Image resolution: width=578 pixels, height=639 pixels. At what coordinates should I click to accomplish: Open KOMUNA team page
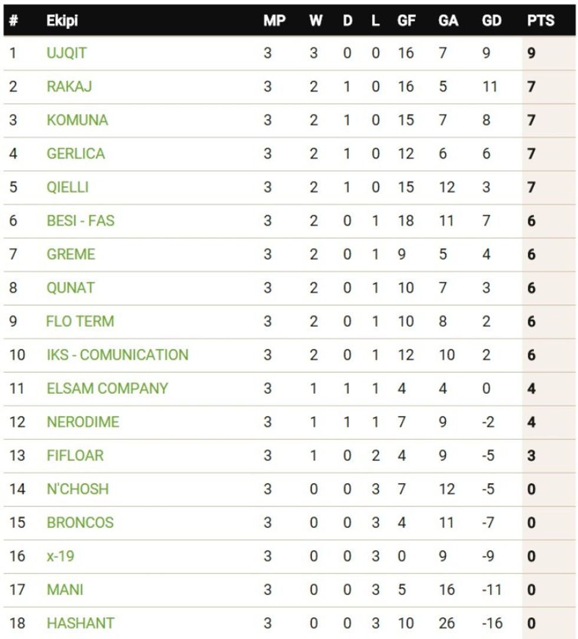(x=77, y=120)
